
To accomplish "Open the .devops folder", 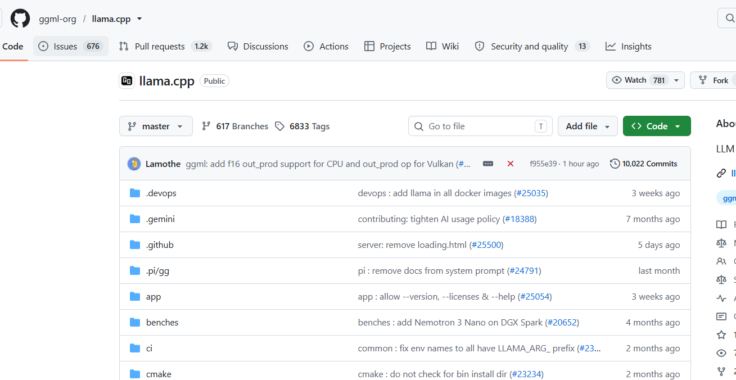I will (161, 193).
